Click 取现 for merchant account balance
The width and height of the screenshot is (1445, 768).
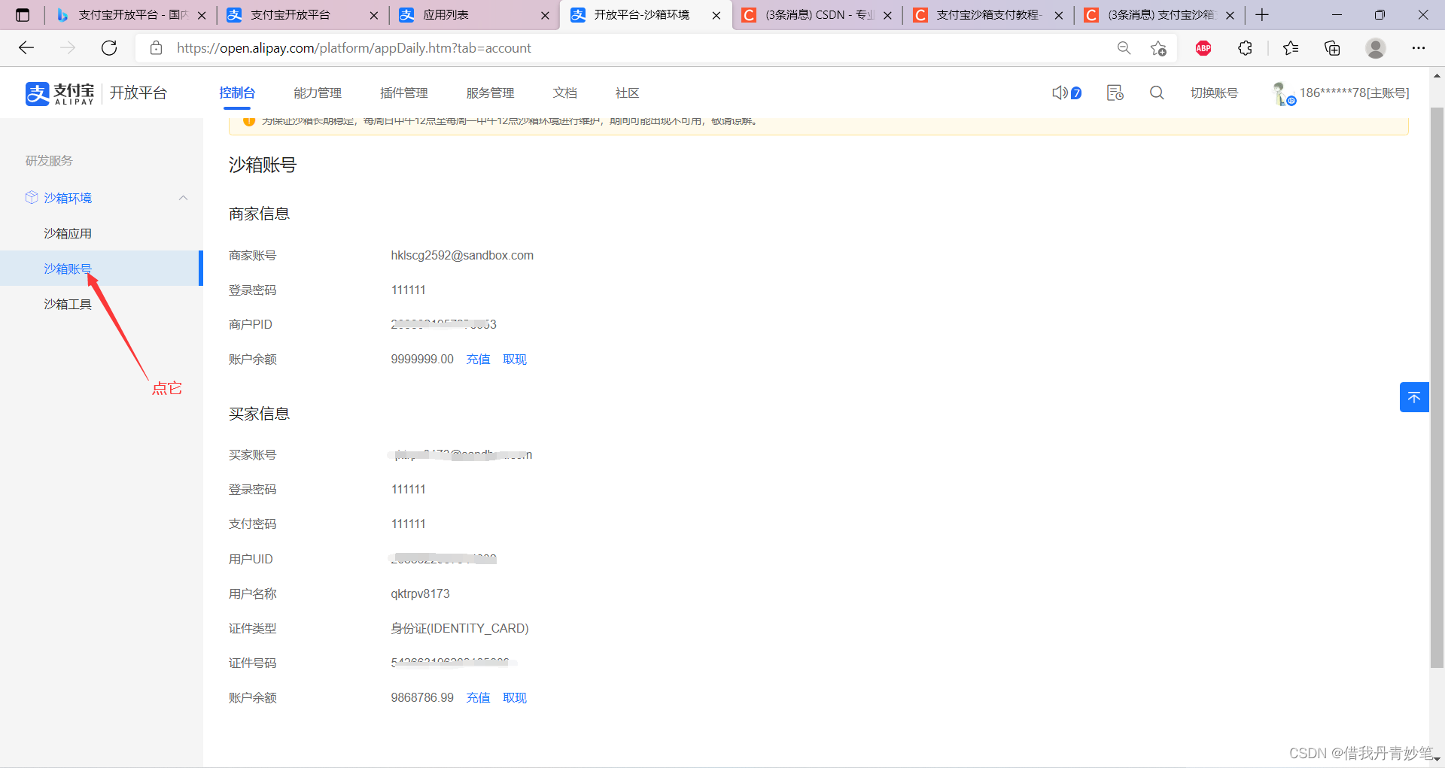(x=515, y=359)
